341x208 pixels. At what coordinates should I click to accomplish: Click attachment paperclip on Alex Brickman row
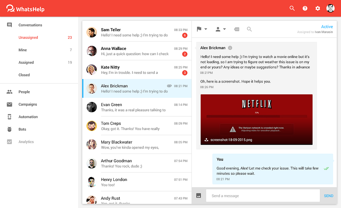click(169, 86)
